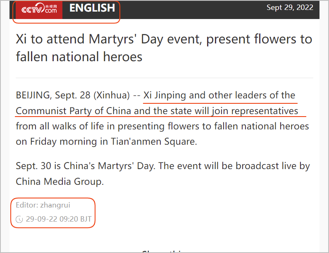
Task: Click the Chinese characters in CCTV logo
Action: pos(51,7)
